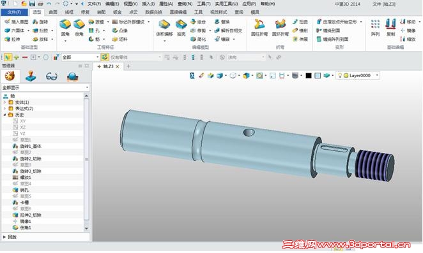Open the history manager tab with clock icon
Viewport: 423px width, 253px height.
click(10, 76)
